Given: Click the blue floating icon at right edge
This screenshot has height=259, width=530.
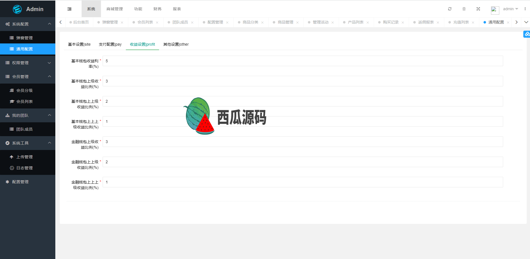Looking at the screenshot, I should point(527,34).
